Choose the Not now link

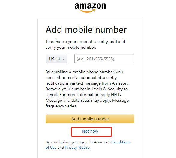90,131
